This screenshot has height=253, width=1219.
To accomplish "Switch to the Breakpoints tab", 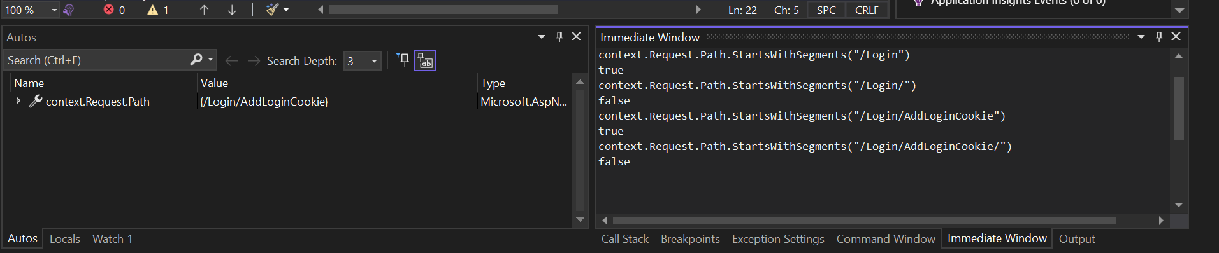I will pyautogui.click(x=690, y=239).
